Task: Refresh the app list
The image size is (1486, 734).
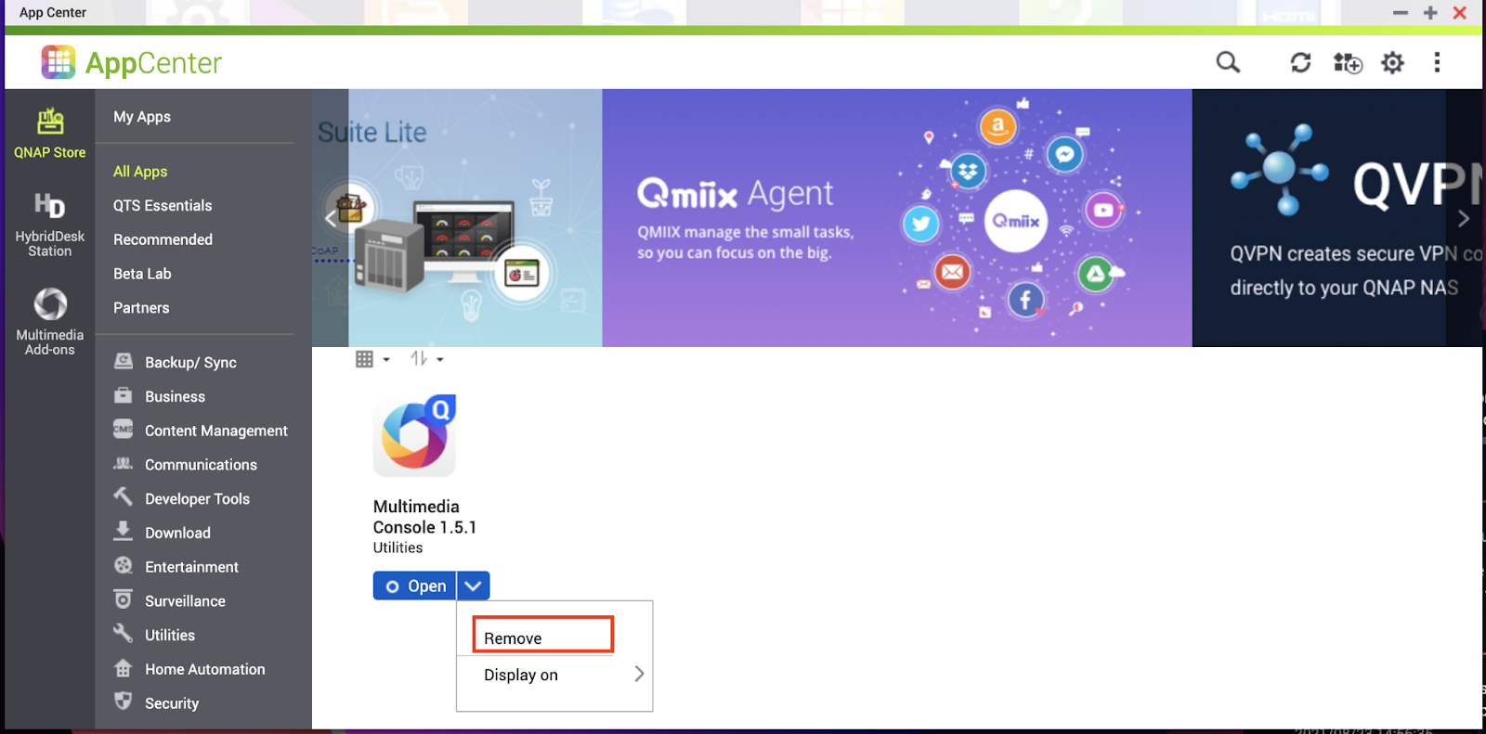Action: [x=1300, y=62]
